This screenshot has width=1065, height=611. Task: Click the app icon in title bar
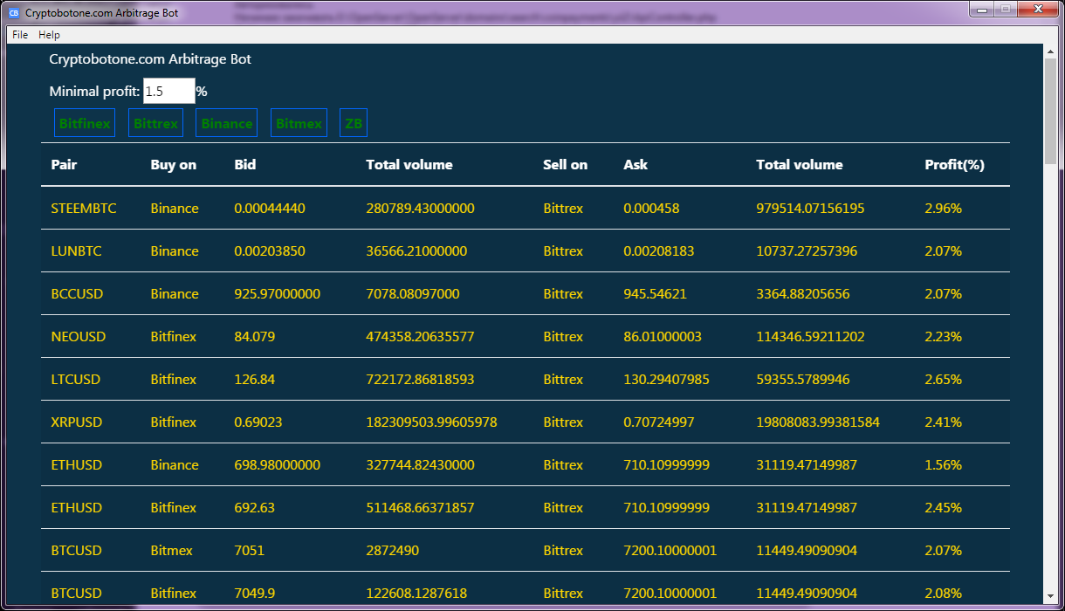tap(14, 13)
